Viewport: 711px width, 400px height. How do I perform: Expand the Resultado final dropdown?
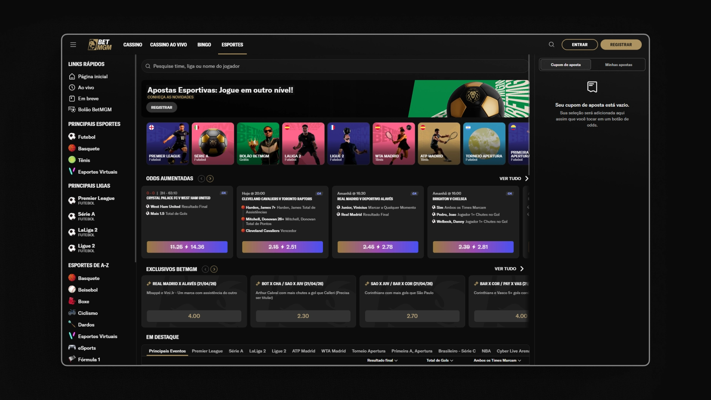click(382, 360)
